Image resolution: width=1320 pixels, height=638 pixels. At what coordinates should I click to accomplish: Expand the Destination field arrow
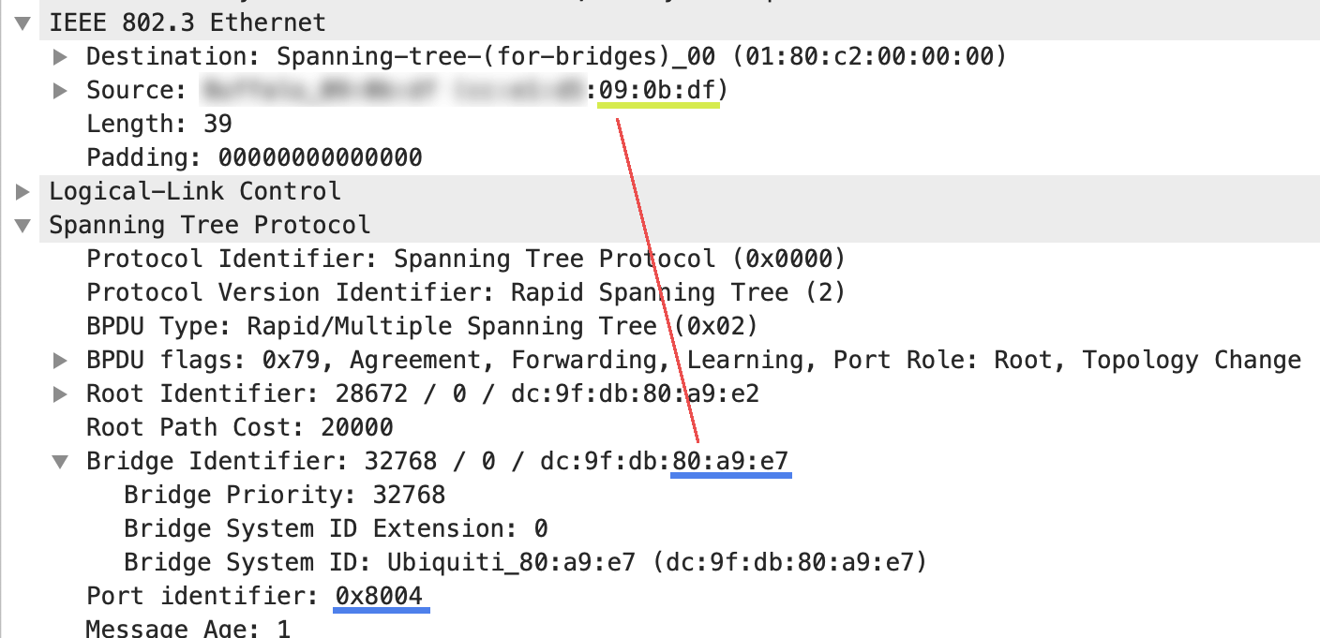[60, 56]
